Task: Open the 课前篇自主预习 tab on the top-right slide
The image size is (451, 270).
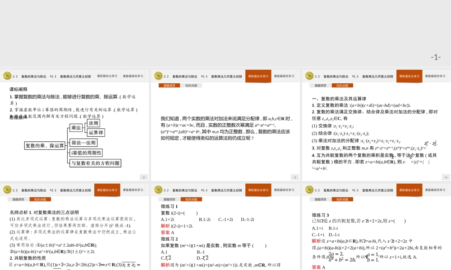Action: tap(410, 76)
